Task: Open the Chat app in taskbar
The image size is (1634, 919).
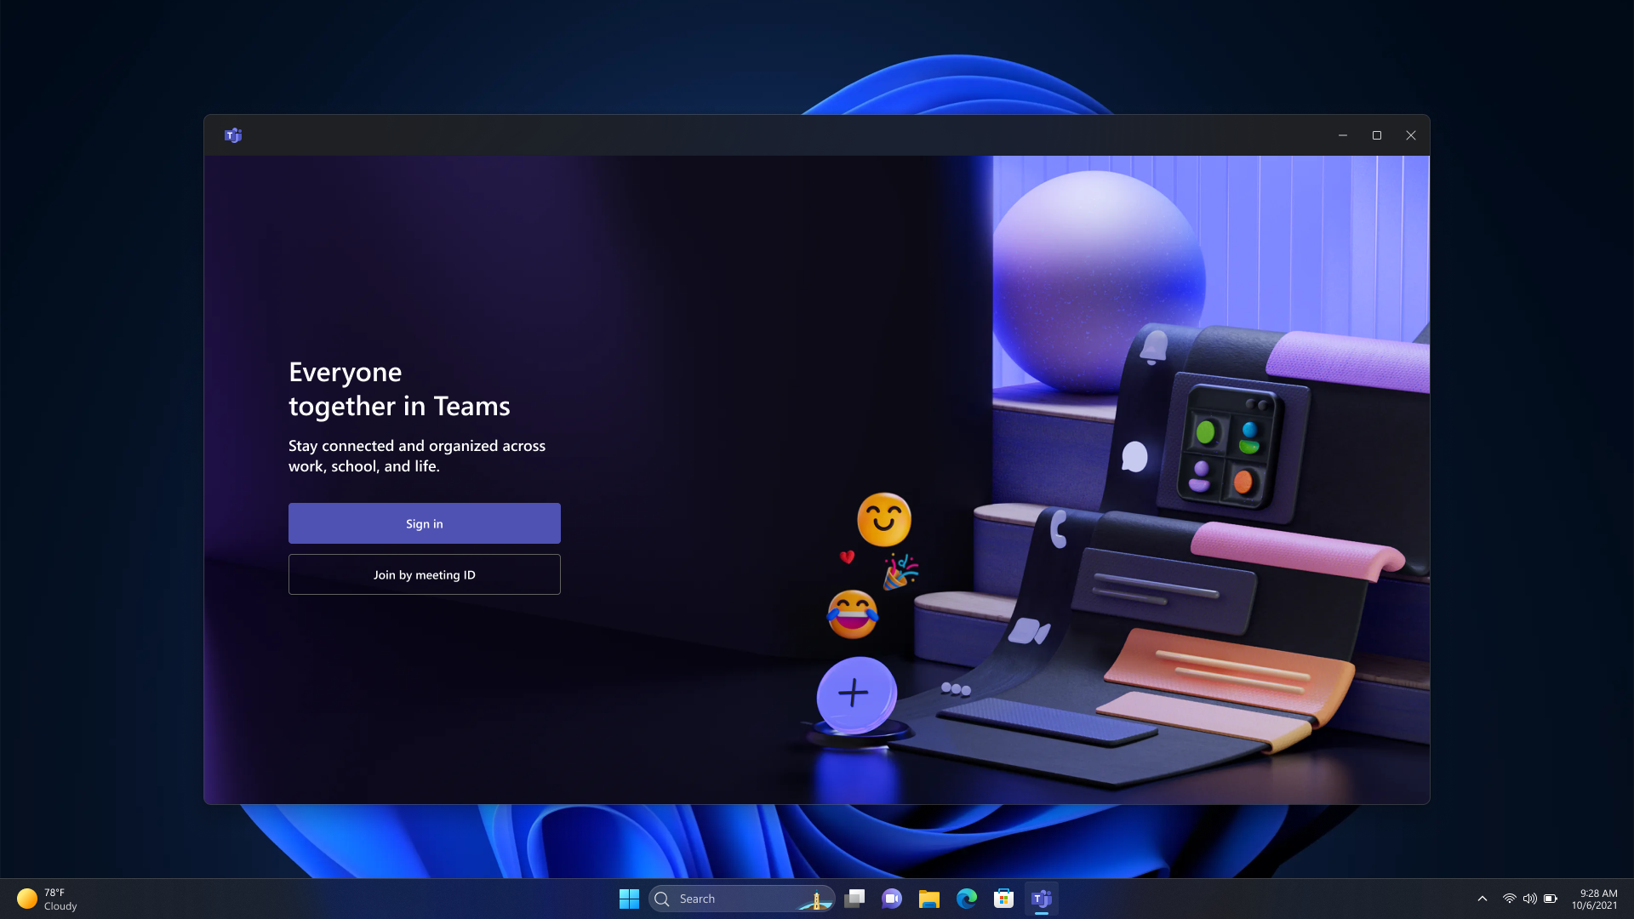Action: (892, 899)
